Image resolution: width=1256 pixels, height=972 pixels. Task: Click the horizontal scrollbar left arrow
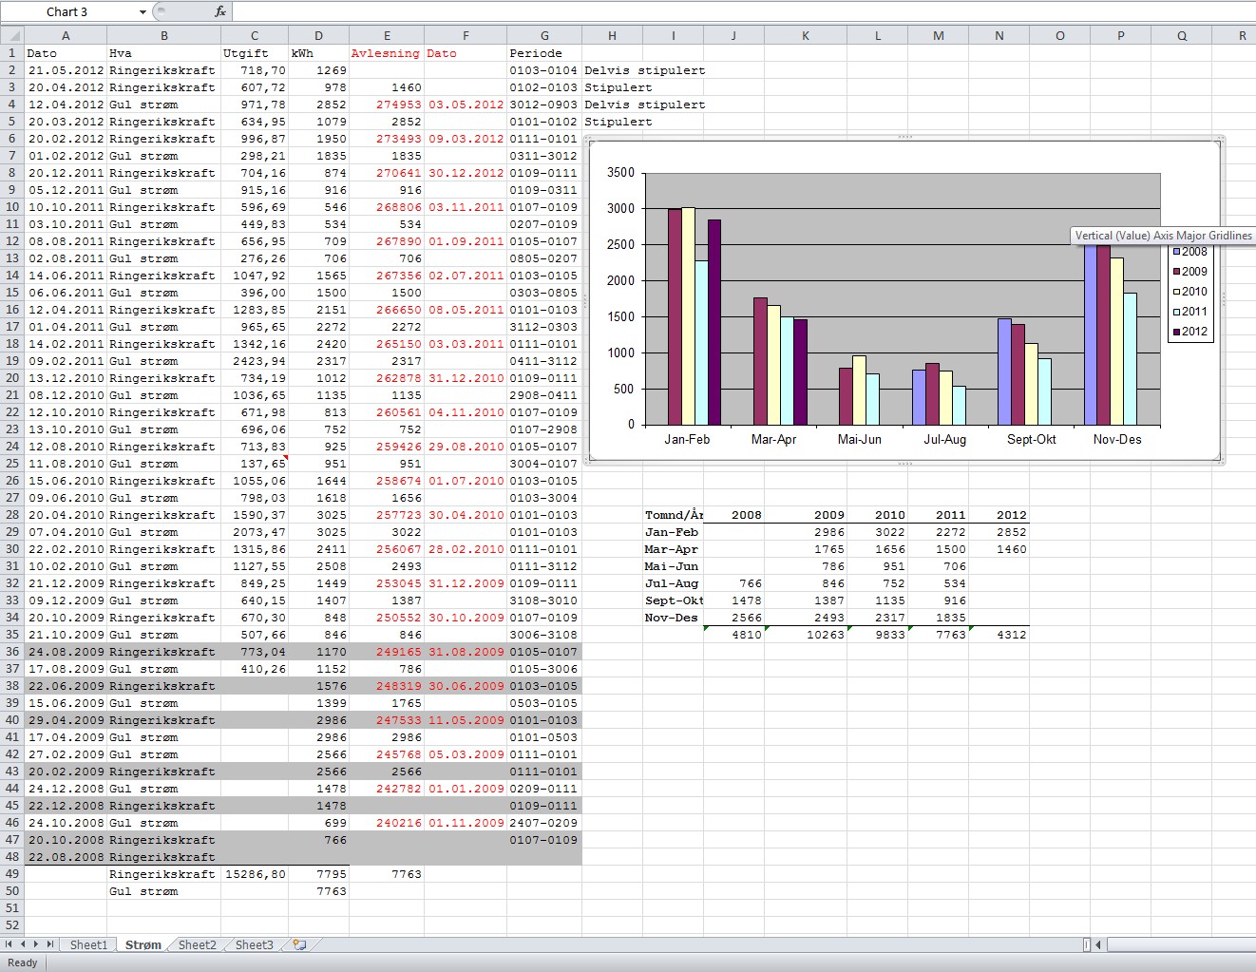[x=1098, y=944]
